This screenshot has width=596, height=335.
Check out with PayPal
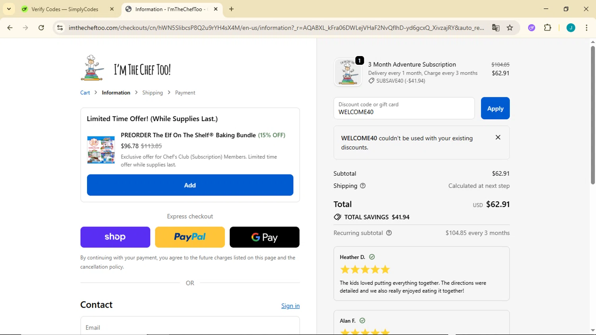point(190,237)
